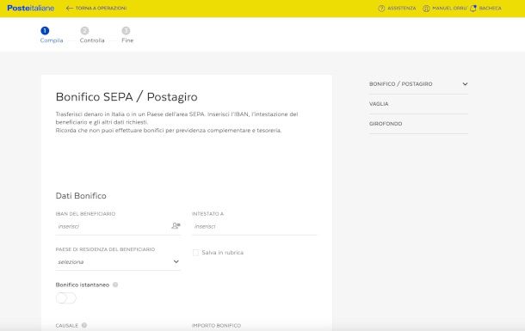The image size is (525, 331).
Task: Click the Paese di residenza dropdown arrow
Action: [176, 261]
